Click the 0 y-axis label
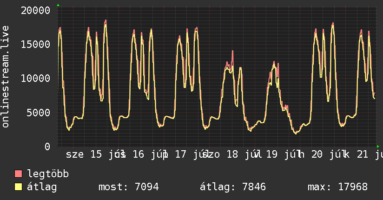 pyautogui.click(x=47, y=147)
